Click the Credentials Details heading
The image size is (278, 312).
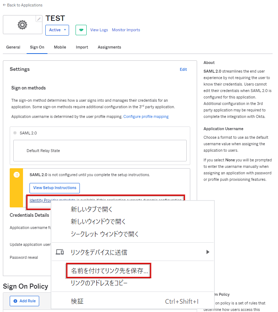point(29,215)
